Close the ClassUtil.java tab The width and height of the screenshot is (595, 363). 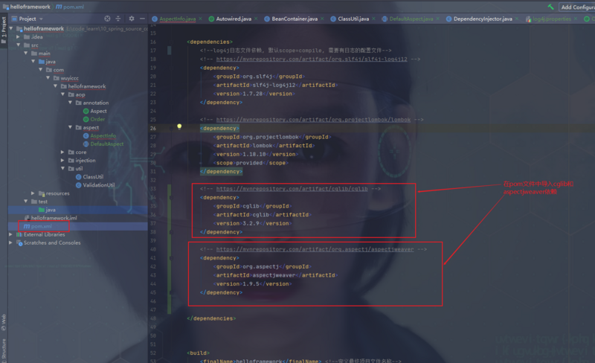point(374,19)
